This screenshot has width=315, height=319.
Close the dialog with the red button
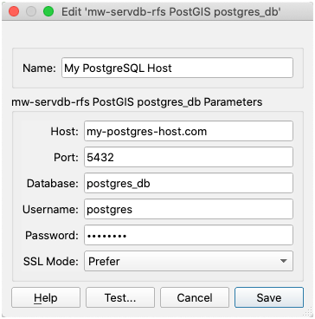click(x=14, y=11)
